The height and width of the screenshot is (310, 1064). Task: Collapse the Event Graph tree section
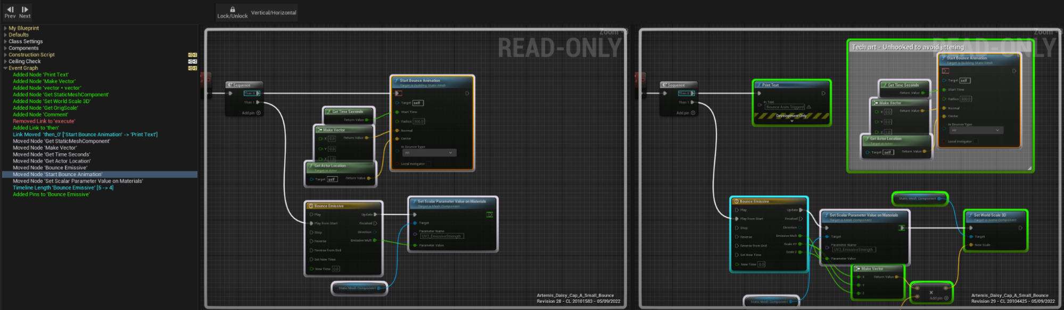[x=5, y=68]
